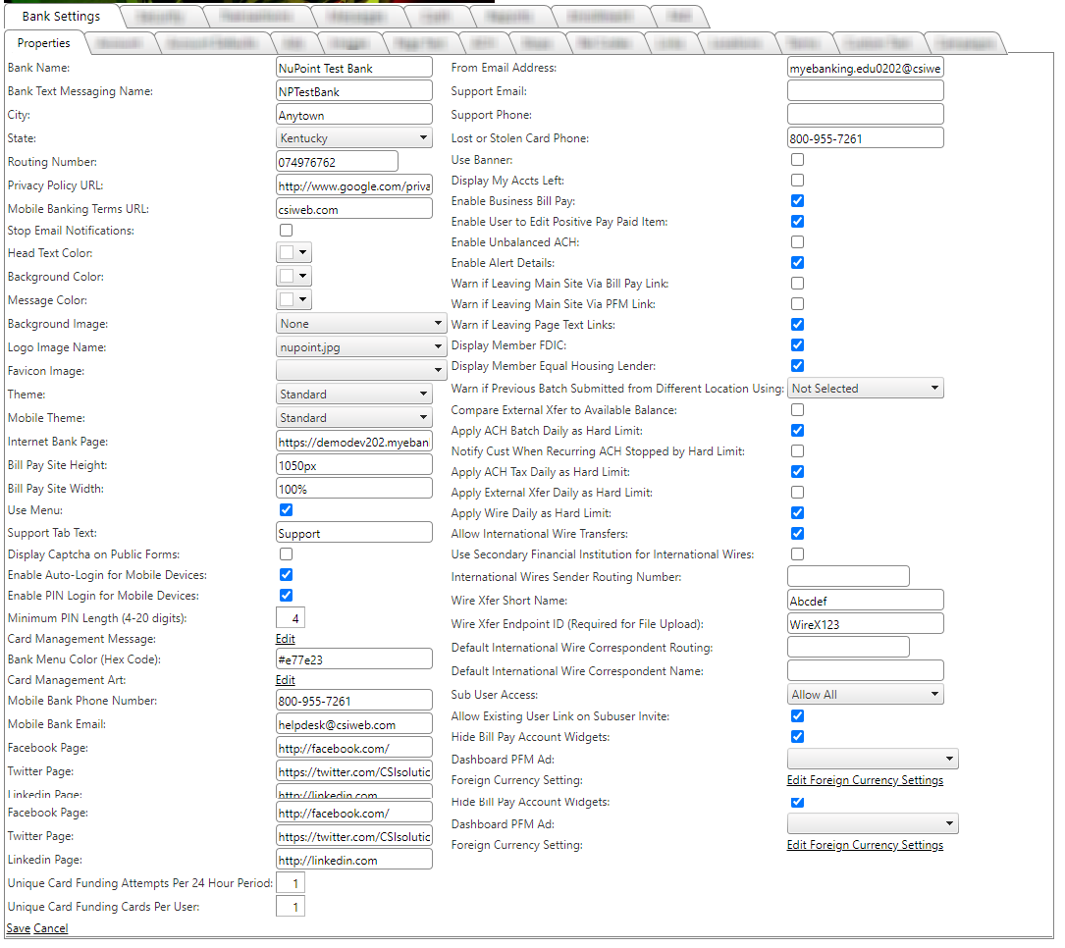Viewport: 1065px width, 948px height.
Task: Toggle the Stop Email Notifications checkbox
Action: tap(287, 231)
